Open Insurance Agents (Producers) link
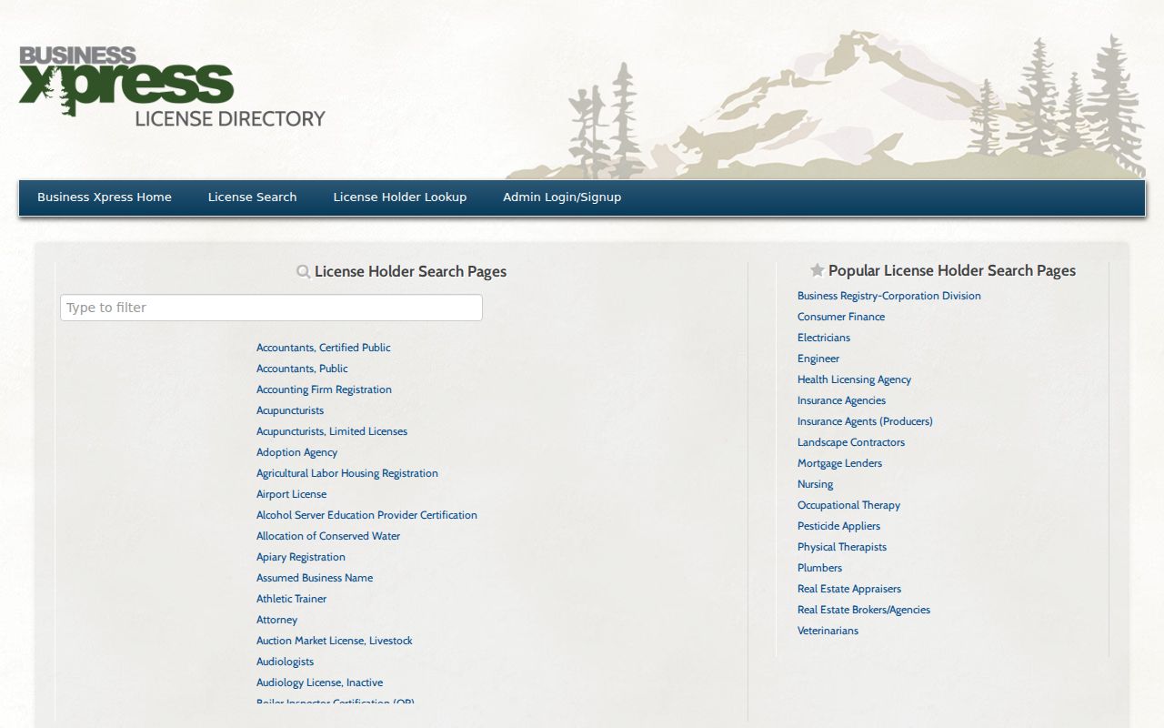The width and height of the screenshot is (1164, 728). coord(865,421)
